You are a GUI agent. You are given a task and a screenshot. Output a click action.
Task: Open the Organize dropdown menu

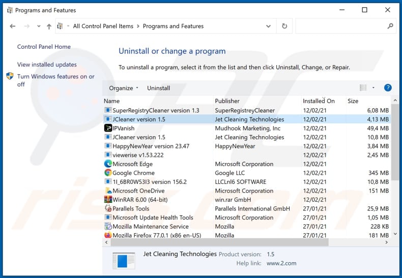point(124,88)
